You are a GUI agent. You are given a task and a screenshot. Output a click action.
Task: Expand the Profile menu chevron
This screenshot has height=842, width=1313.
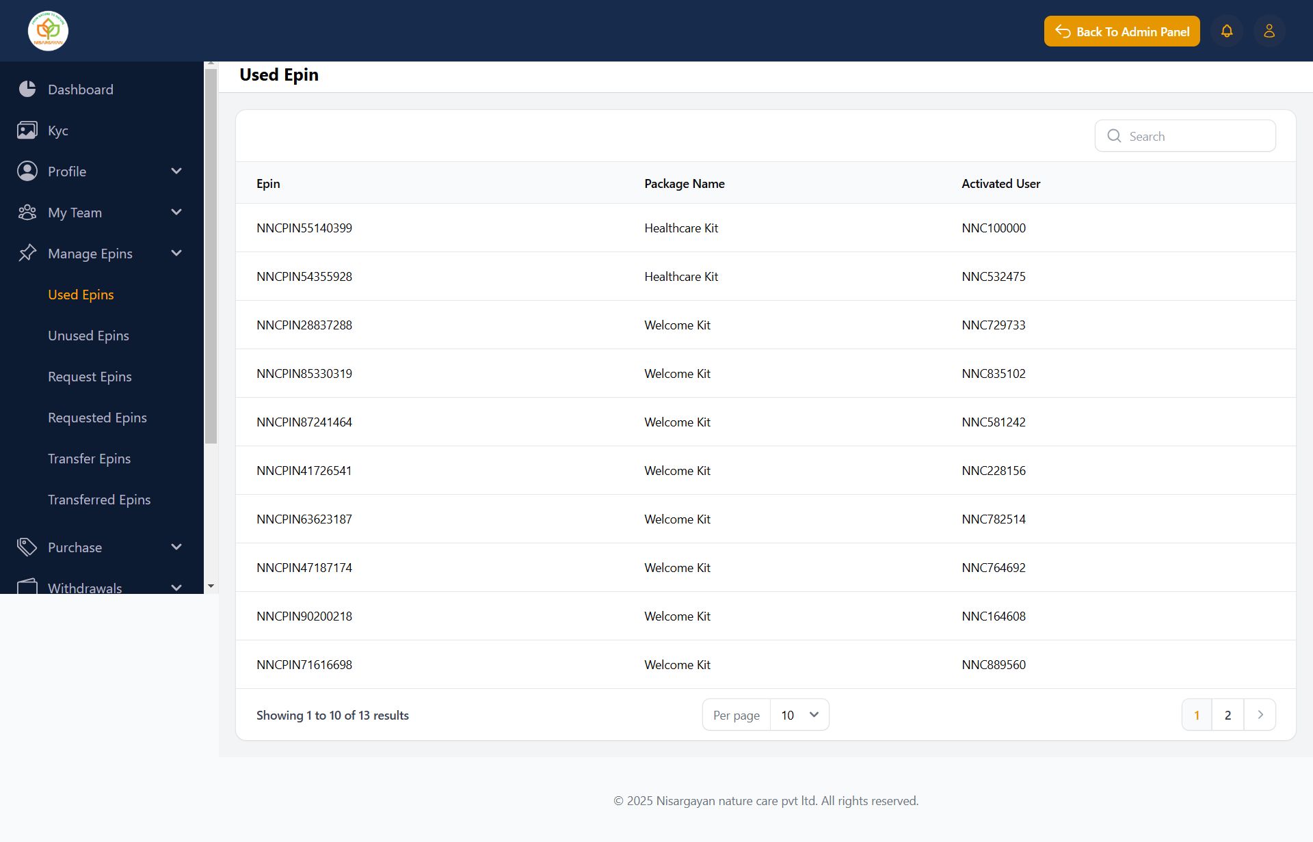pyautogui.click(x=176, y=171)
